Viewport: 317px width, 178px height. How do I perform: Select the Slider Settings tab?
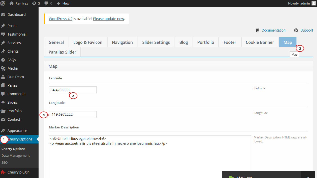[x=156, y=42]
